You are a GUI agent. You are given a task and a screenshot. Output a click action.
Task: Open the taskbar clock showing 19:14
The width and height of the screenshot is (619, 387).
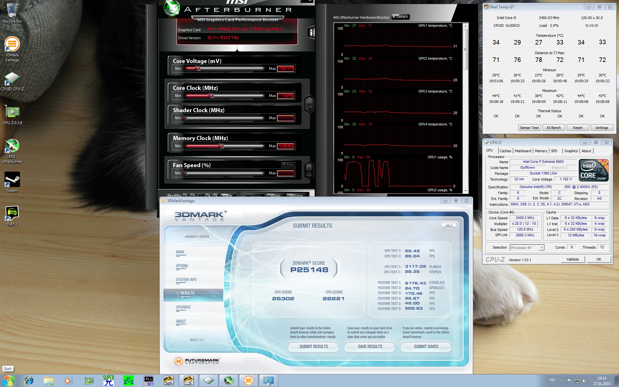602,381
